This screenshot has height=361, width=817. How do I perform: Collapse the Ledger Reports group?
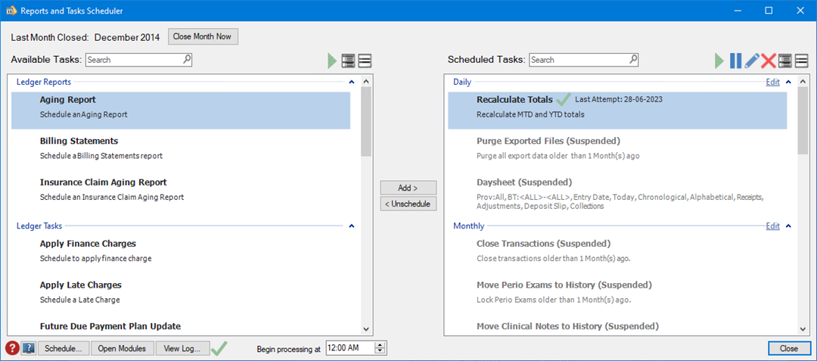coord(350,82)
